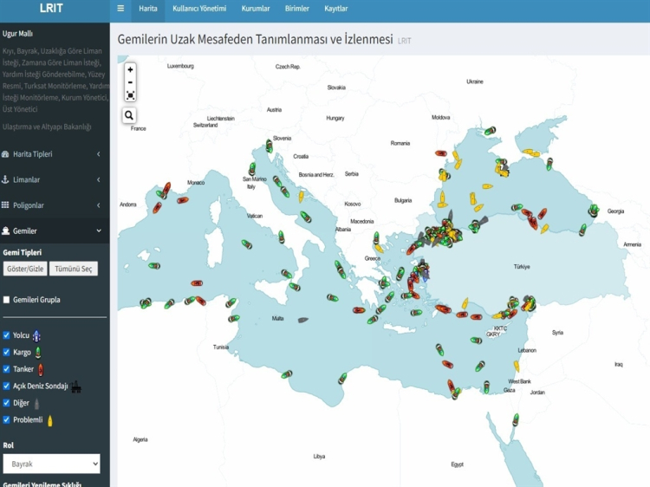Uncheck the Tanker ship type
Screen dimensions: 650x487
pyautogui.click(x=7, y=369)
